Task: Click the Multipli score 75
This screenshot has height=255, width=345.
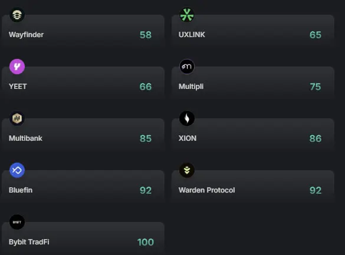Action: pyautogui.click(x=316, y=87)
